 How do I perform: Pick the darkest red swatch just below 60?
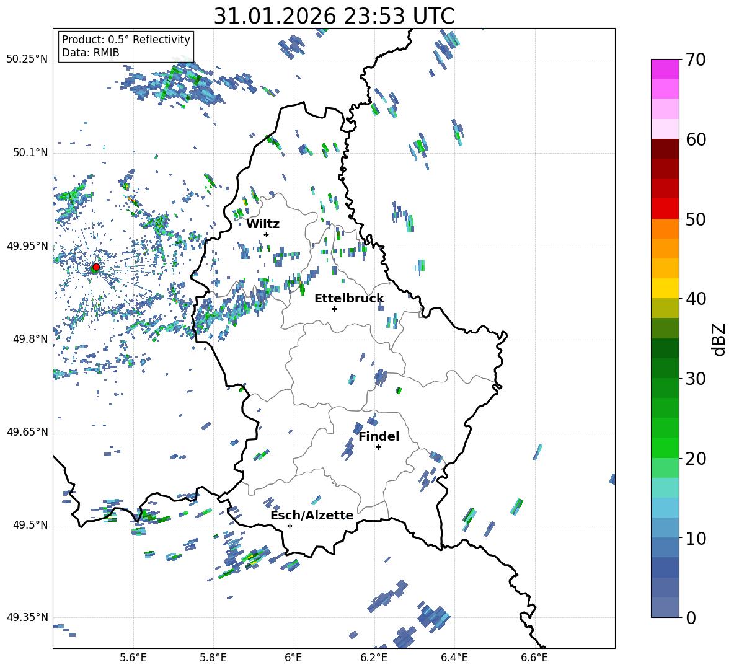pos(665,149)
